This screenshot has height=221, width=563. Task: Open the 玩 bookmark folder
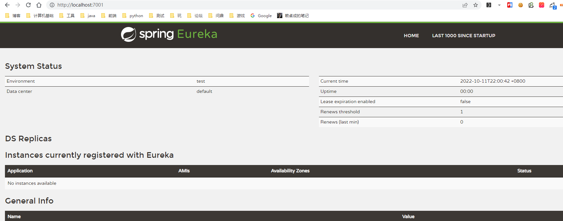point(176,15)
